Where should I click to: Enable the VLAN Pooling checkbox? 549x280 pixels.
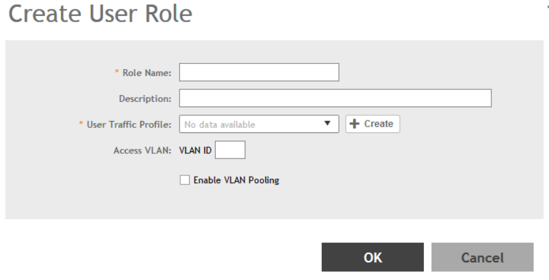(183, 181)
